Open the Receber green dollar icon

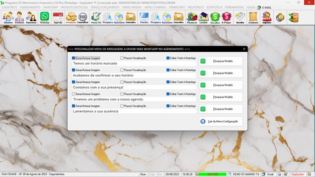click(x=215, y=18)
